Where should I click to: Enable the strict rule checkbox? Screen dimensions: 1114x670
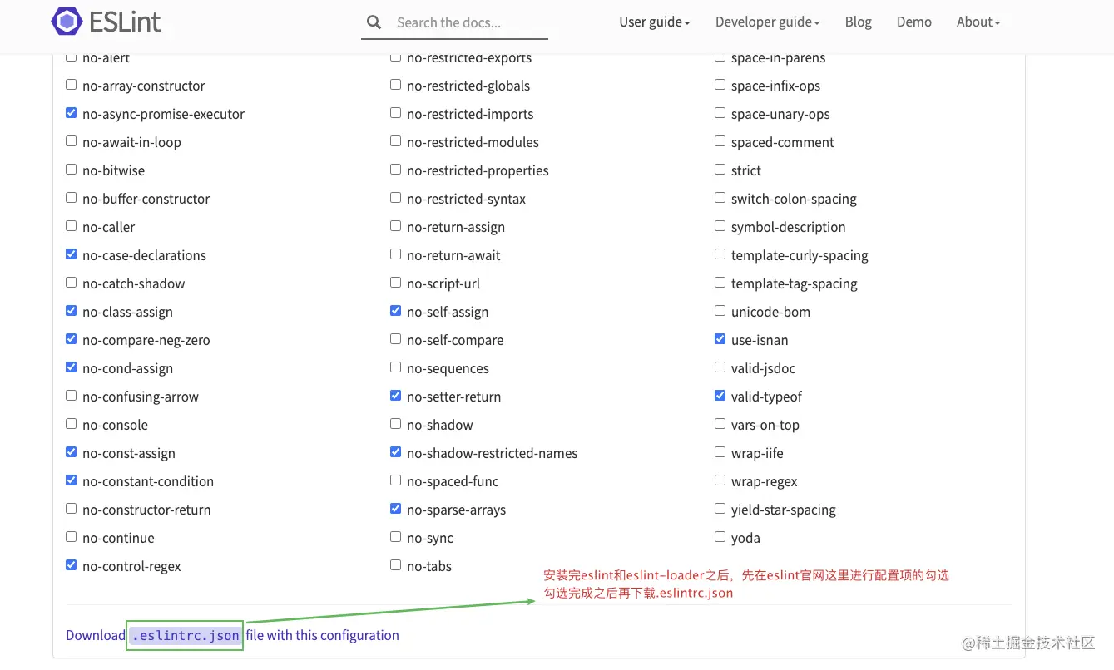point(720,170)
